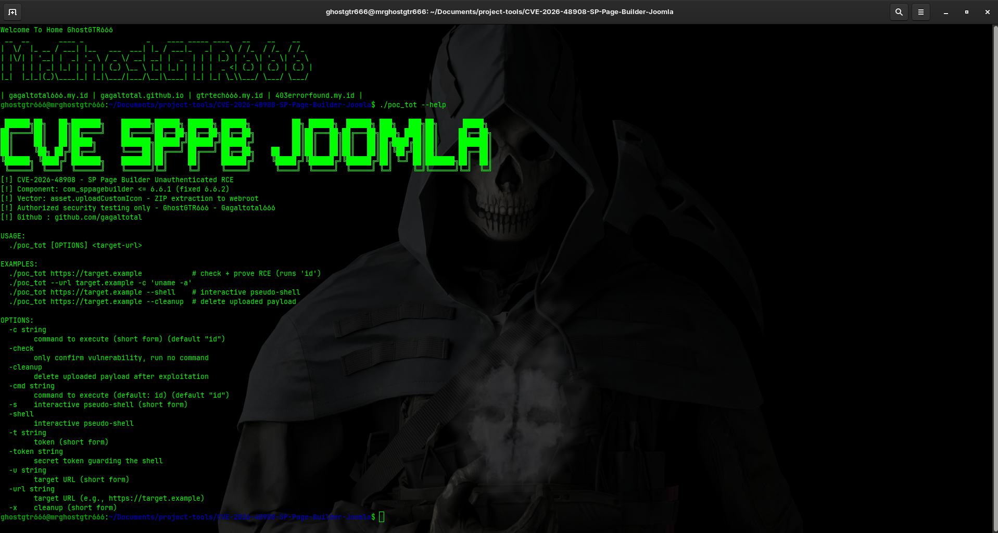Click the terminal vertical scrollbar
Image resolution: width=998 pixels, height=533 pixels.
995,278
